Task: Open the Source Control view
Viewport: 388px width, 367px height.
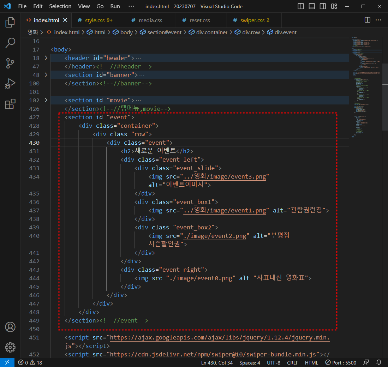Action: coord(10,63)
